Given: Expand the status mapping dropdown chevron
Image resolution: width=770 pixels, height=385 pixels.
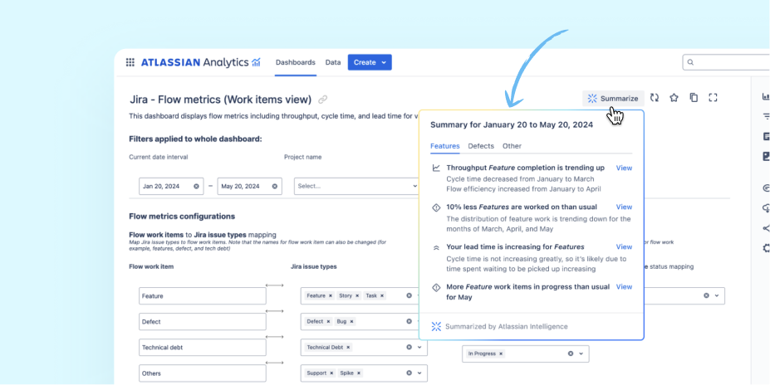Looking at the screenshot, I should point(717,295).
